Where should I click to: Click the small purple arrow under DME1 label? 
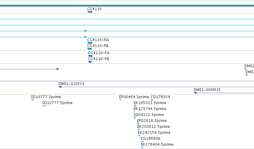(x=245, y=69)
